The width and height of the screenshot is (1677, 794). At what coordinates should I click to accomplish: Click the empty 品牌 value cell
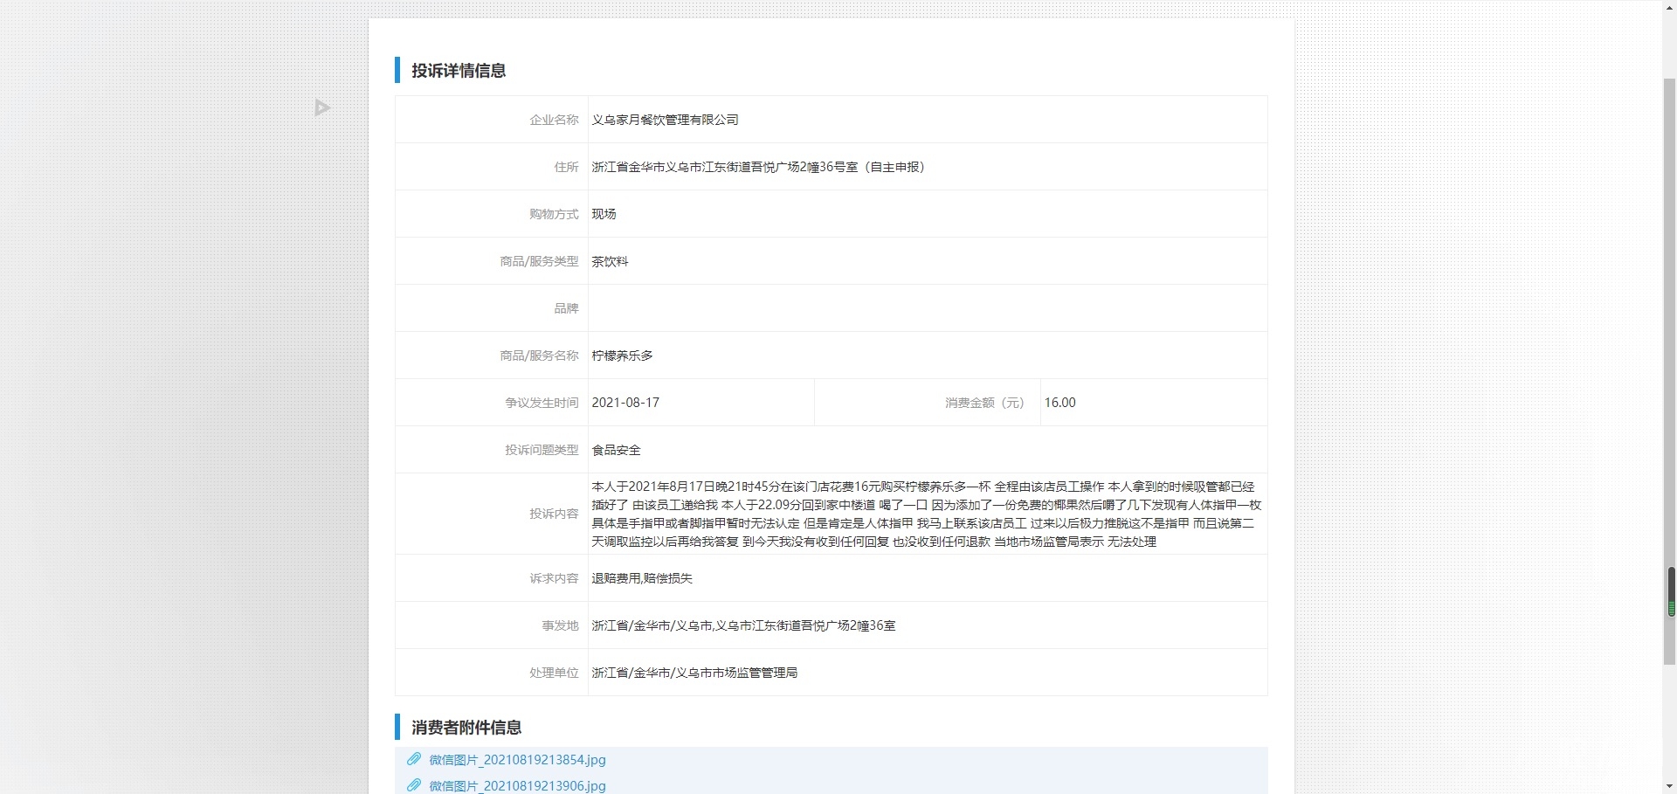(926, 308)
